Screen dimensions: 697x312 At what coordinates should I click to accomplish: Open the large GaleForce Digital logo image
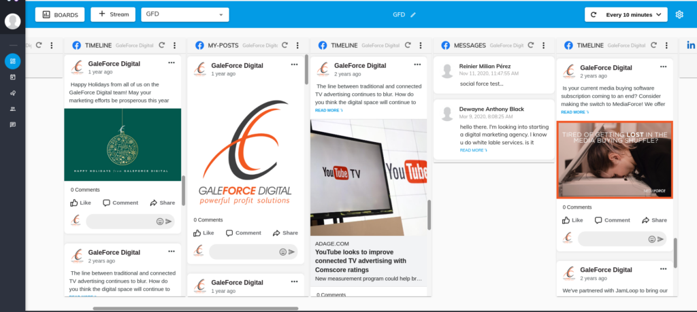coord(245,152)
